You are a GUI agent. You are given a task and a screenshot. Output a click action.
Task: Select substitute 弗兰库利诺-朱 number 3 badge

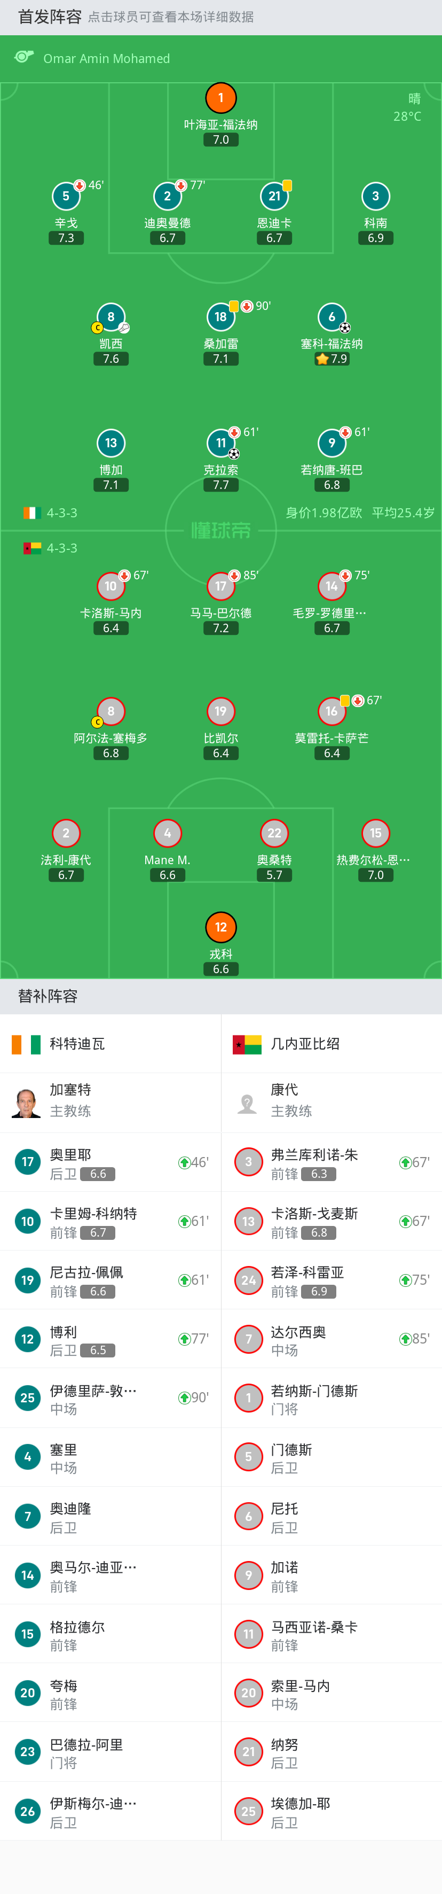[x=248, y=1162]
